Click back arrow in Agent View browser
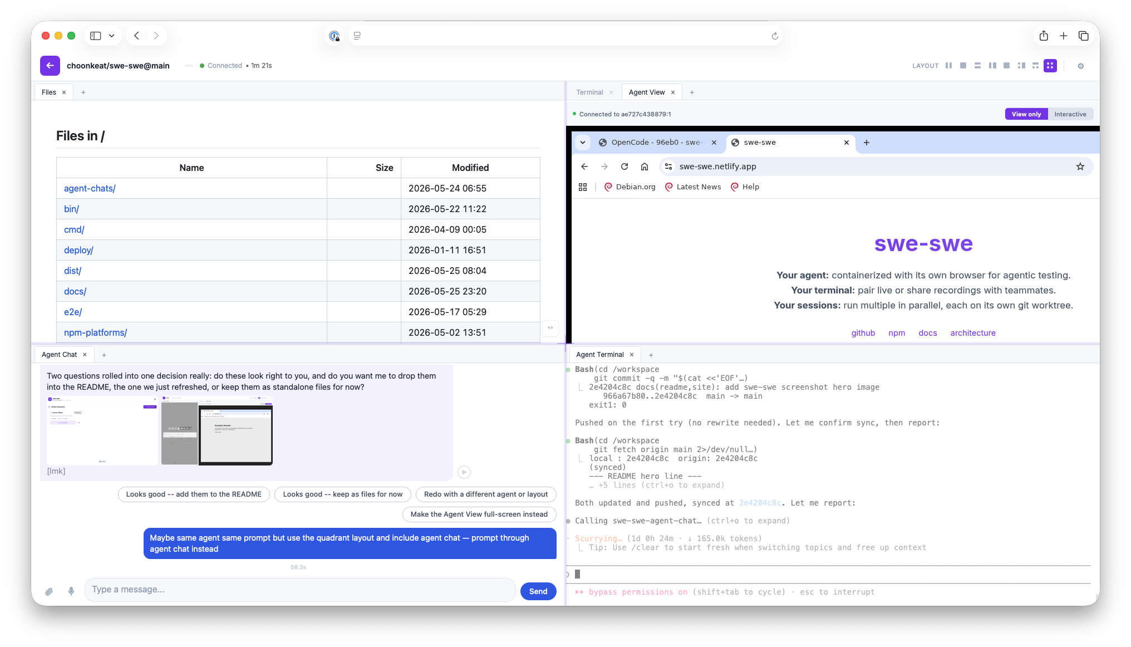 [584, 166]
